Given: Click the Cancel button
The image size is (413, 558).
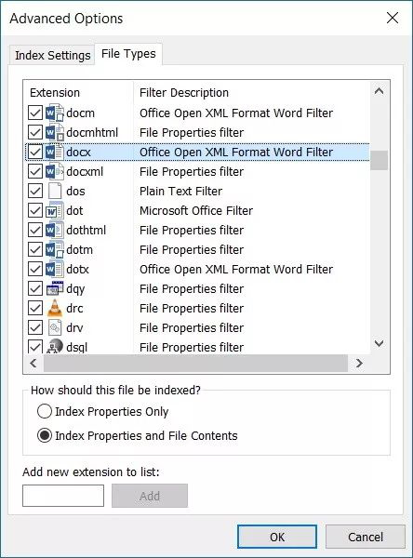Looking at the screenshot, I should [366, 537].
